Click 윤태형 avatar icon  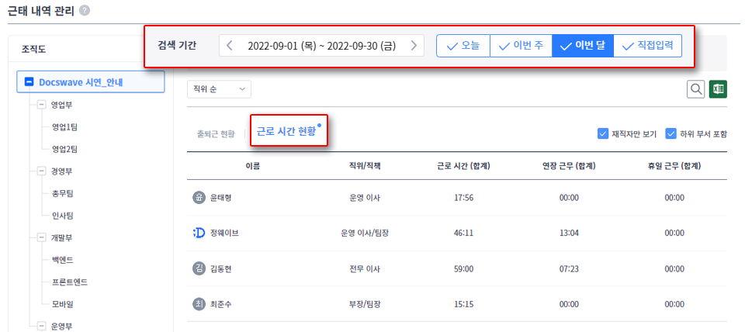pyautogui.click(x=199, y=198)
